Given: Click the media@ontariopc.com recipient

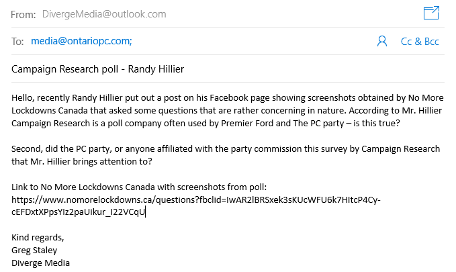Looking at the screenshot, I should [81, 42].
